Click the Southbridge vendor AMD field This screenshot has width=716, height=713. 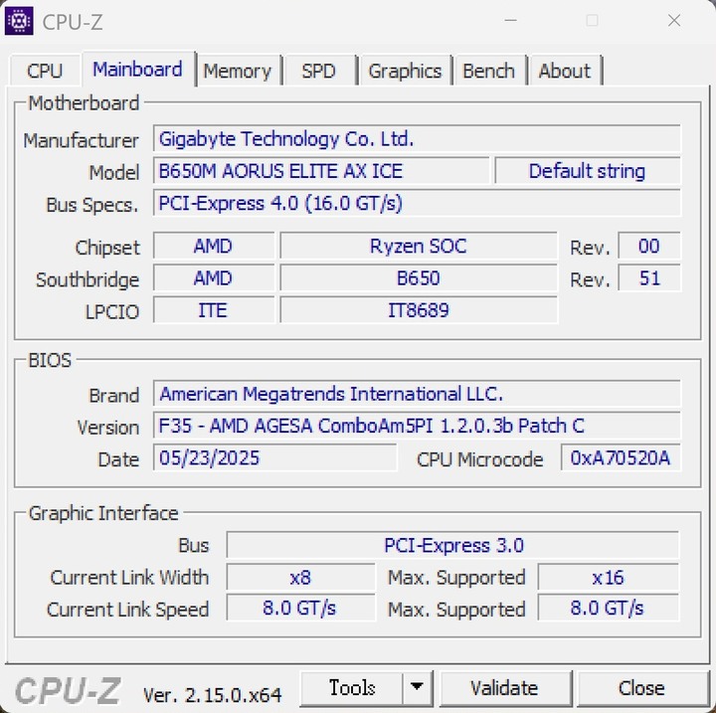pos(214,278)
